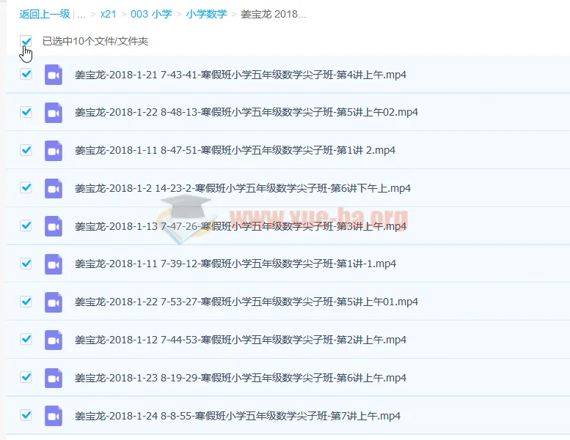
Task: Open file name 2018-1-22 8-48-13 第5讲上午02.mp4
Action: (x=246, y=112)
